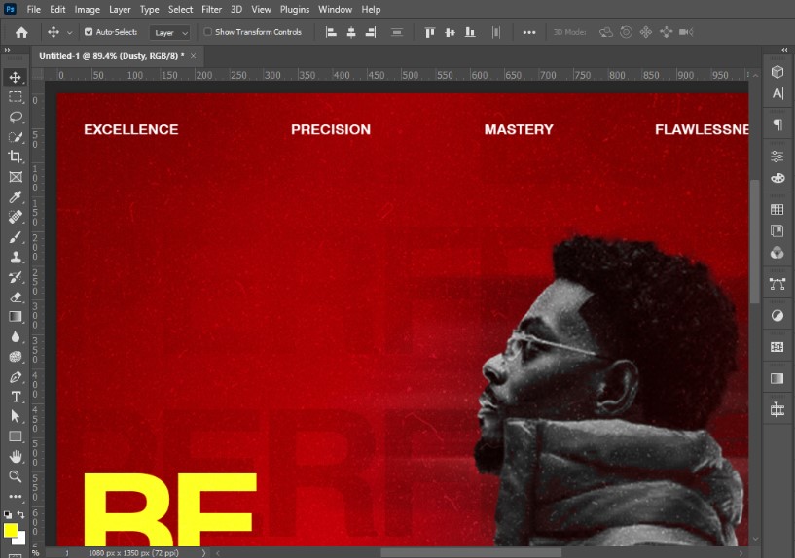Image resolution: width=795 pixels, height=558 pixels.
Task: Select the Crop tool
Action: pos(16,157)
